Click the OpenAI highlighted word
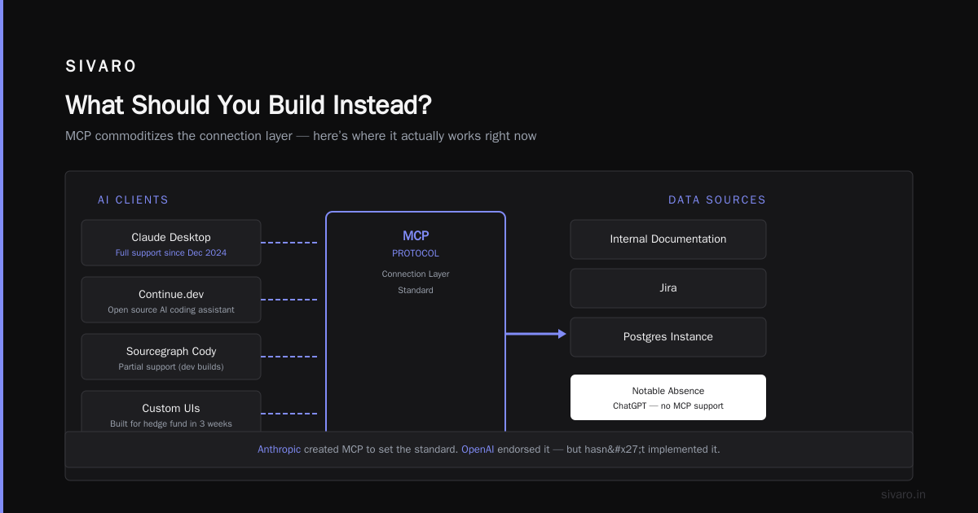Viewport: 978px width, 513px height. [478, 449]
